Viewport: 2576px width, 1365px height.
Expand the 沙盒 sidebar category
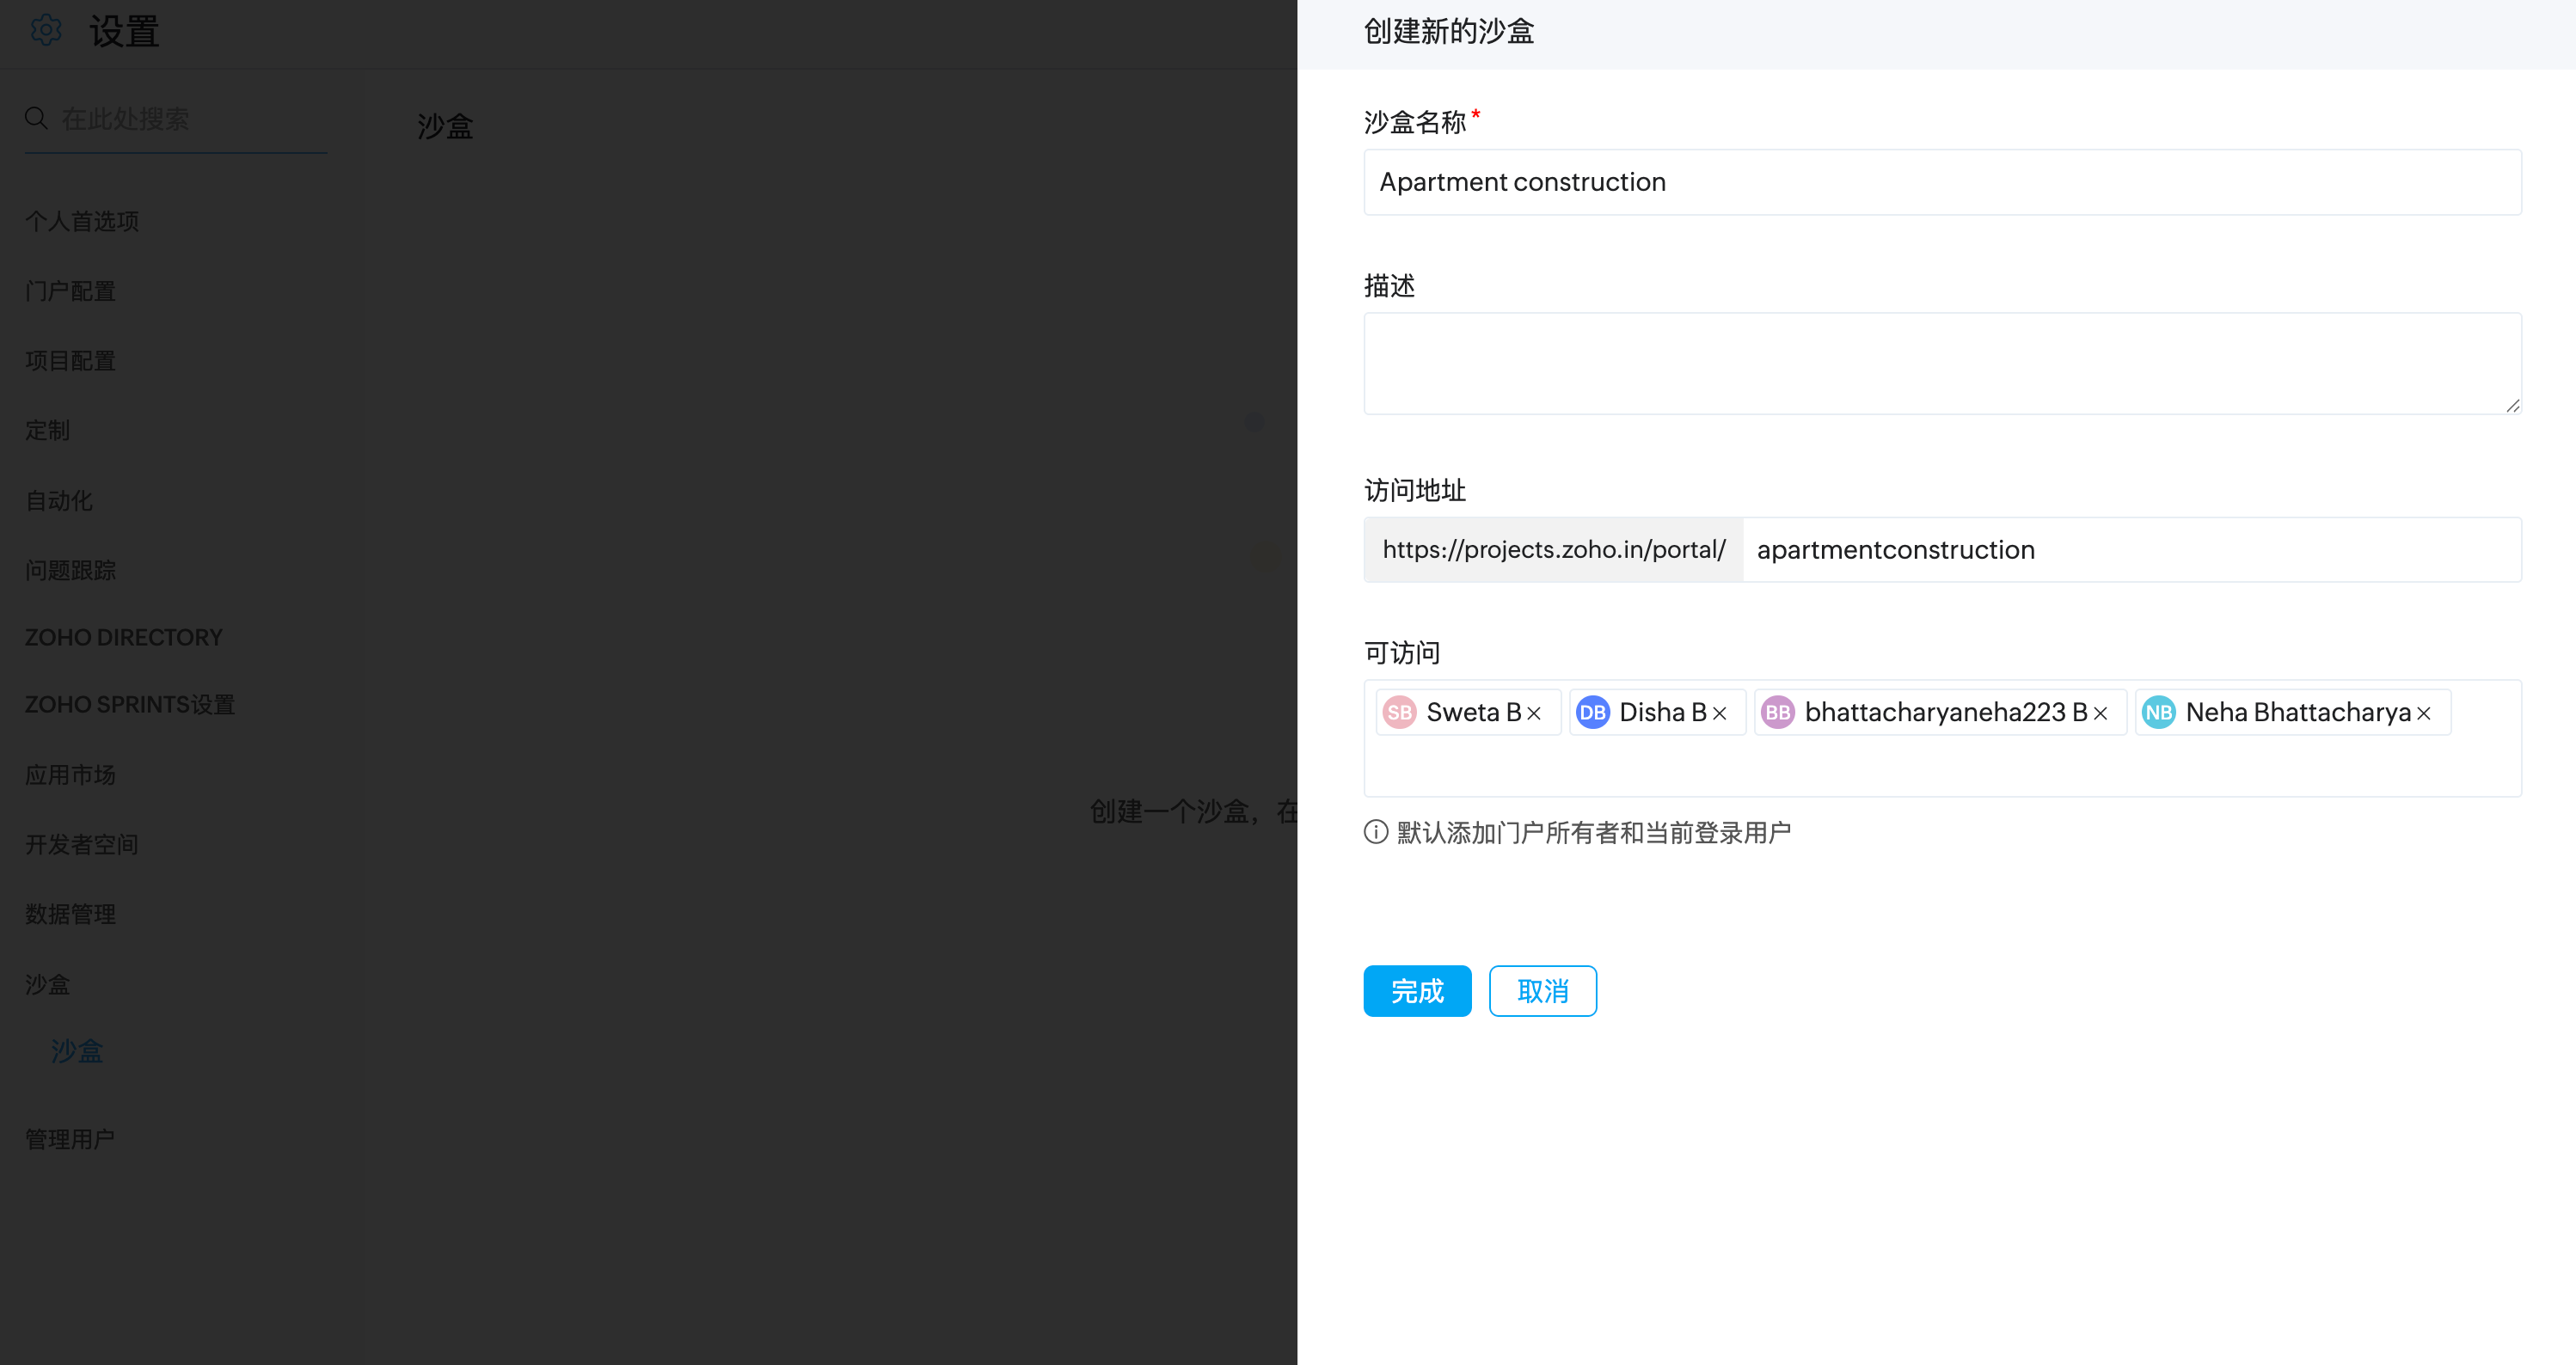[x=47, y=984]
